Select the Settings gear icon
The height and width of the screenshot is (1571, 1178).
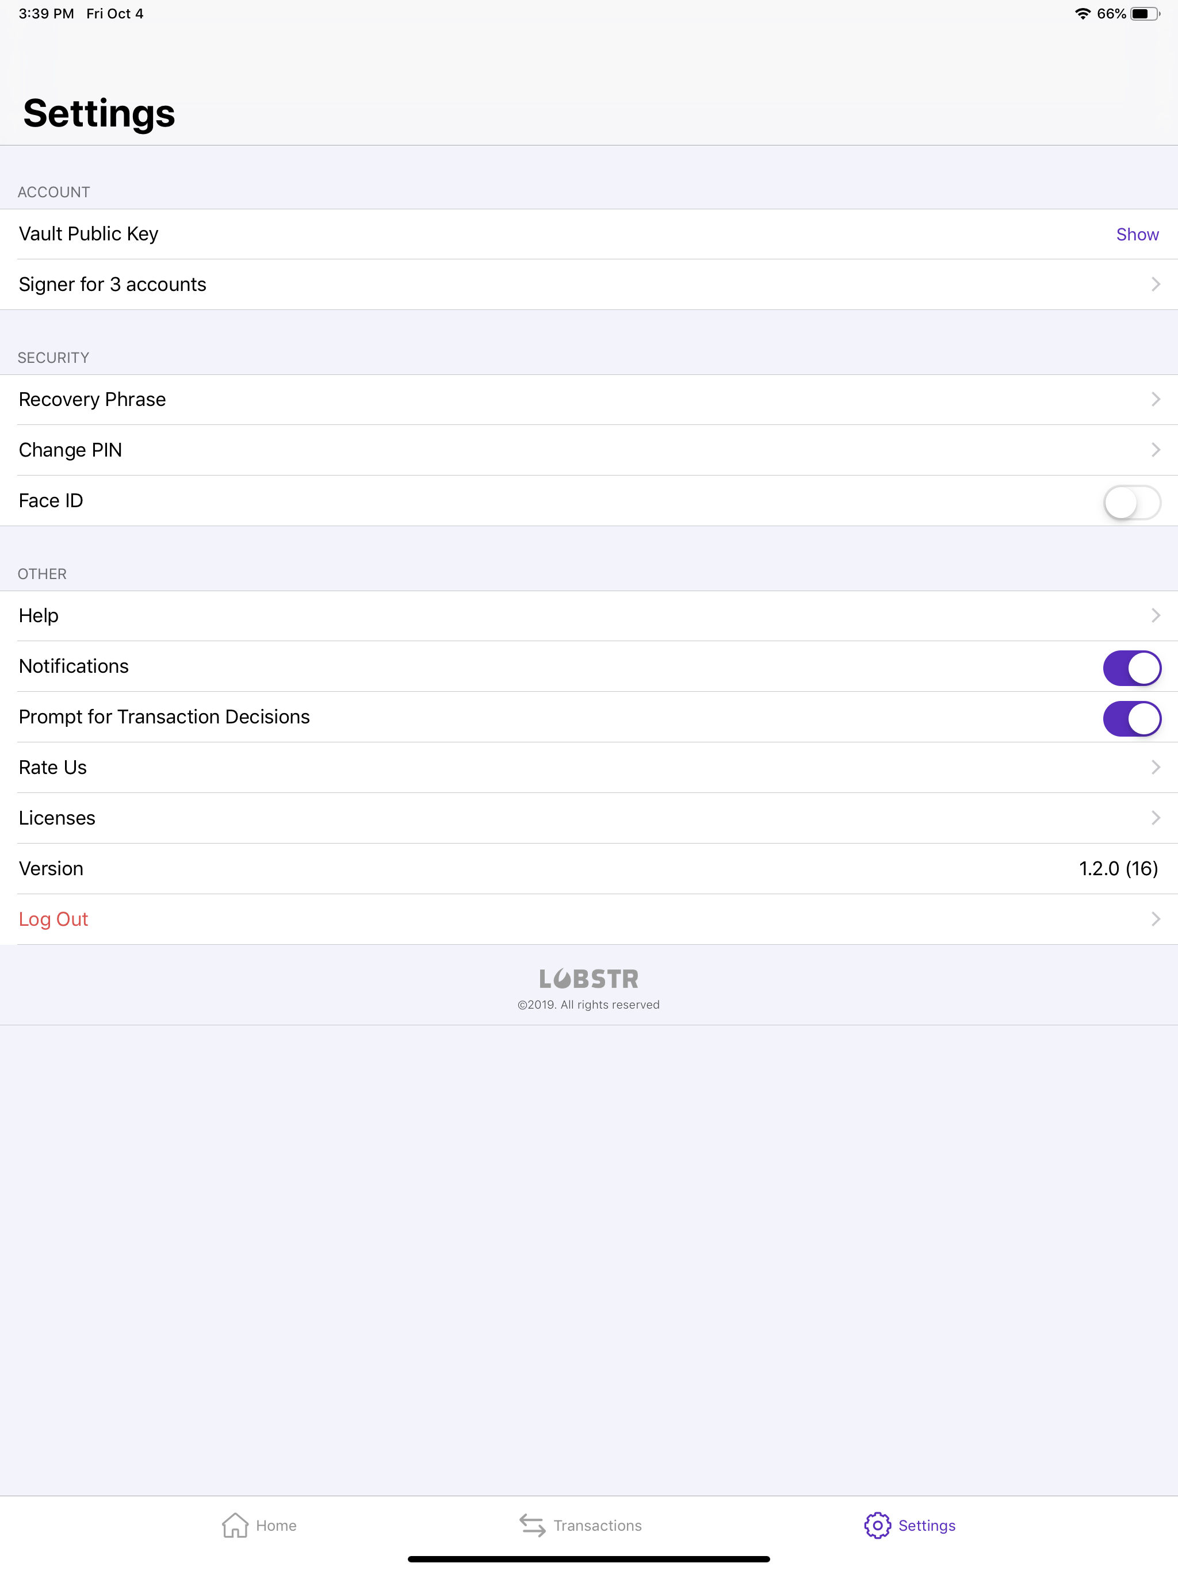point(878,1525)
